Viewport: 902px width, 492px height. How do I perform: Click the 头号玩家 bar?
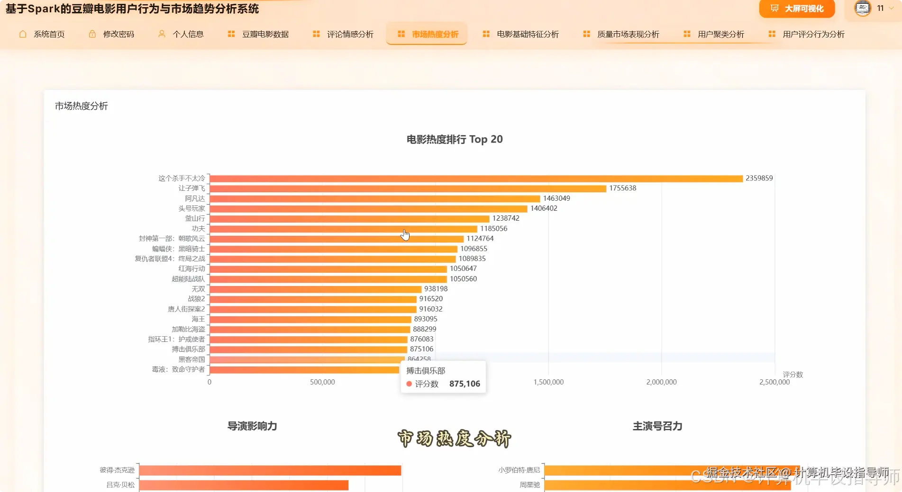pyautogui.click(x=368, y=208)
